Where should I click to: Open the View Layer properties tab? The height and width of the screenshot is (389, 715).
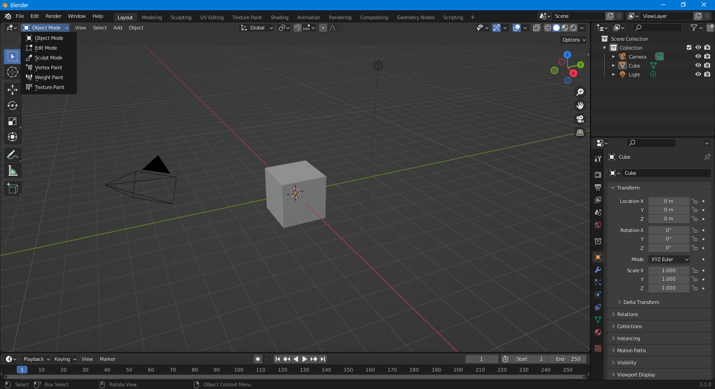pos(598,199)
